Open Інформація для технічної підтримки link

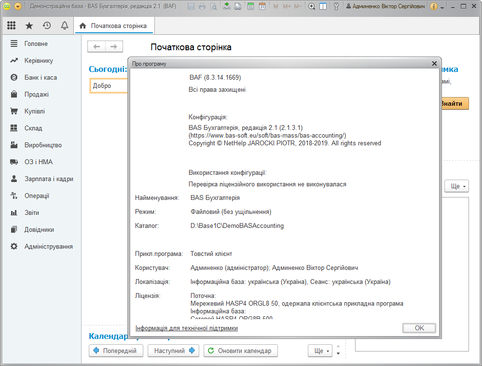pos(187,328)
